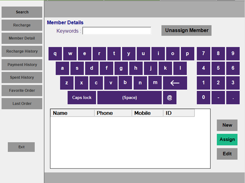Tap the (Space) key
This screenshot has height=183, width=245.
[129, 98]
